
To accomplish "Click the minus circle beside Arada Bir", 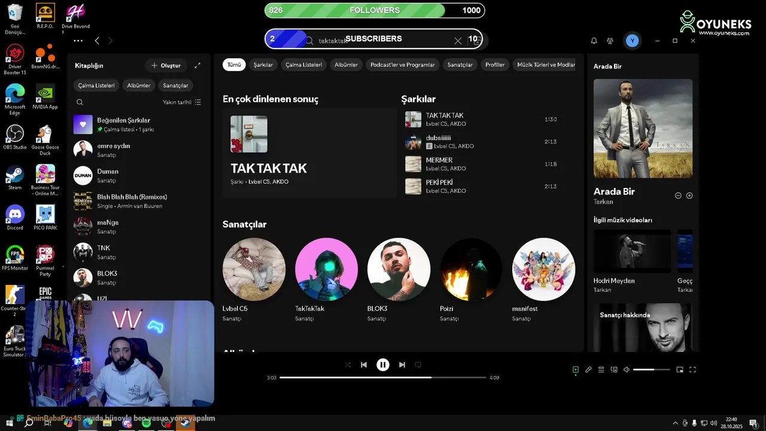I will point(678,196).
